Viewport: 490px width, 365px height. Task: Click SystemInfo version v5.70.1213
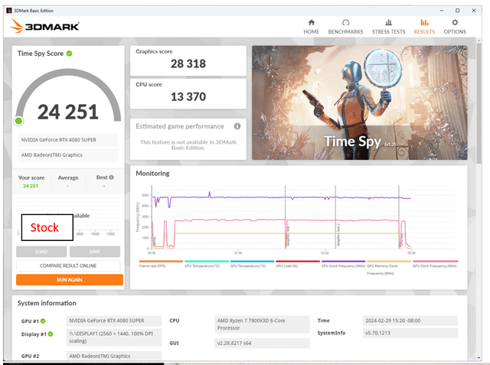point(410,333)
